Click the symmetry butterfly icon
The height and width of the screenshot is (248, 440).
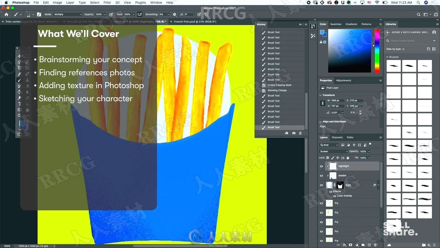tap(207, 14)
